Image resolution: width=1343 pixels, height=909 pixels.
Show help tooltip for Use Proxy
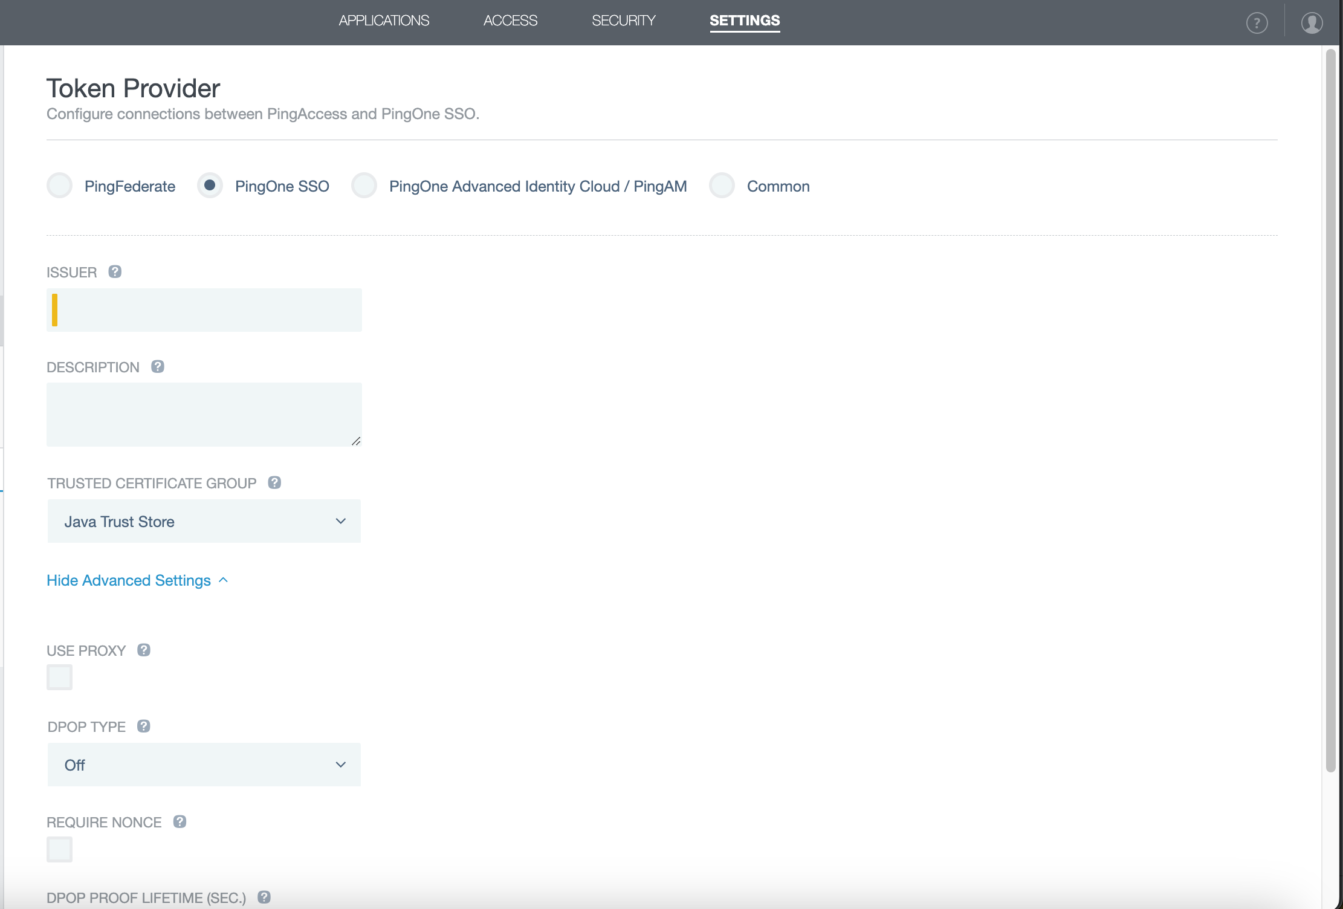(x=144, y=650)
